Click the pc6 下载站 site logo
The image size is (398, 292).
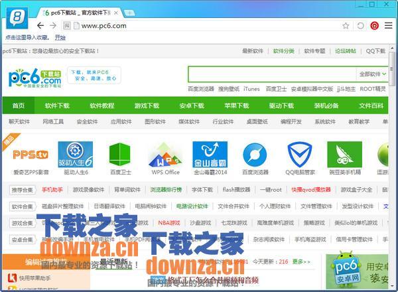(x=35, y=78)
